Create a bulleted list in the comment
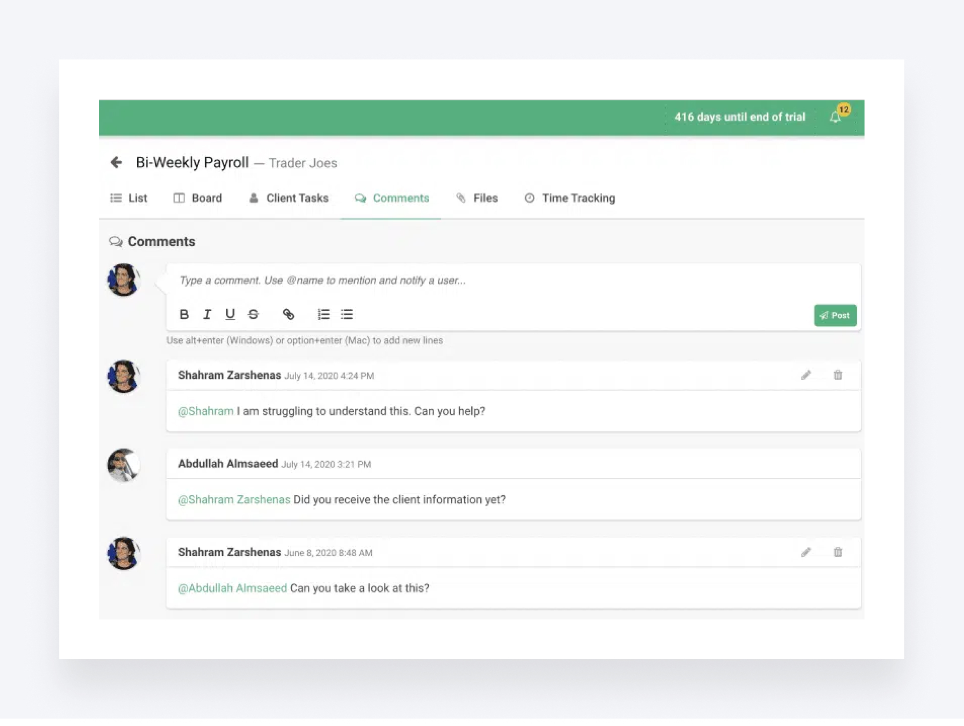 347,315
